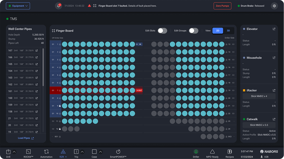
Task: Click the Nabors logo
Action: point(269,152)
